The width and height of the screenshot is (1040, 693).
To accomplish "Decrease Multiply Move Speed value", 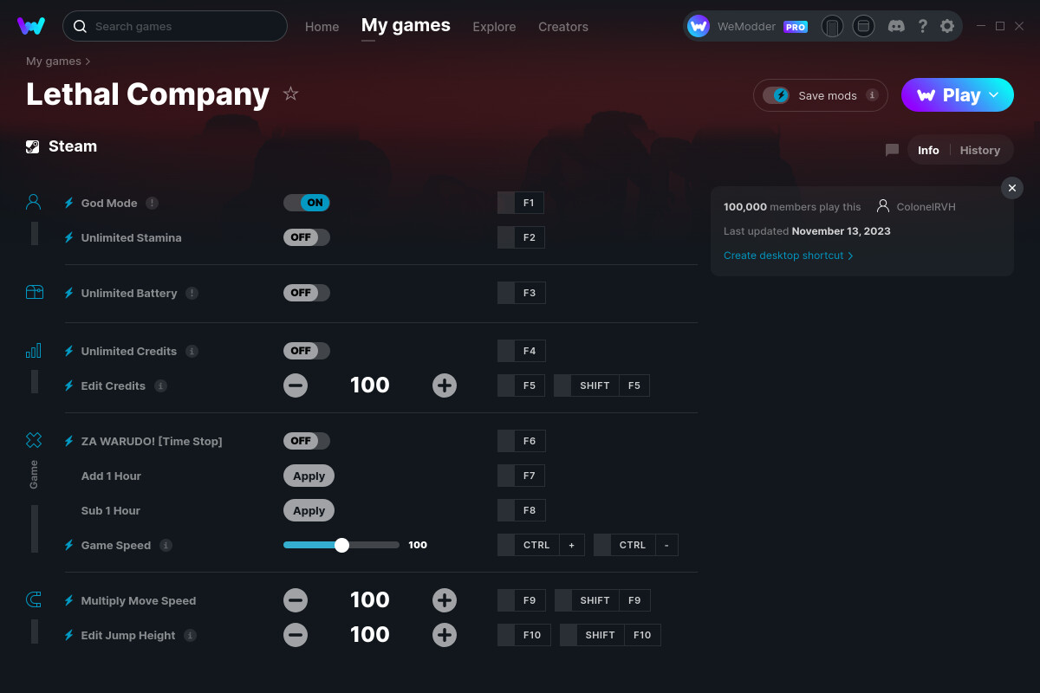I will (296, 600).
